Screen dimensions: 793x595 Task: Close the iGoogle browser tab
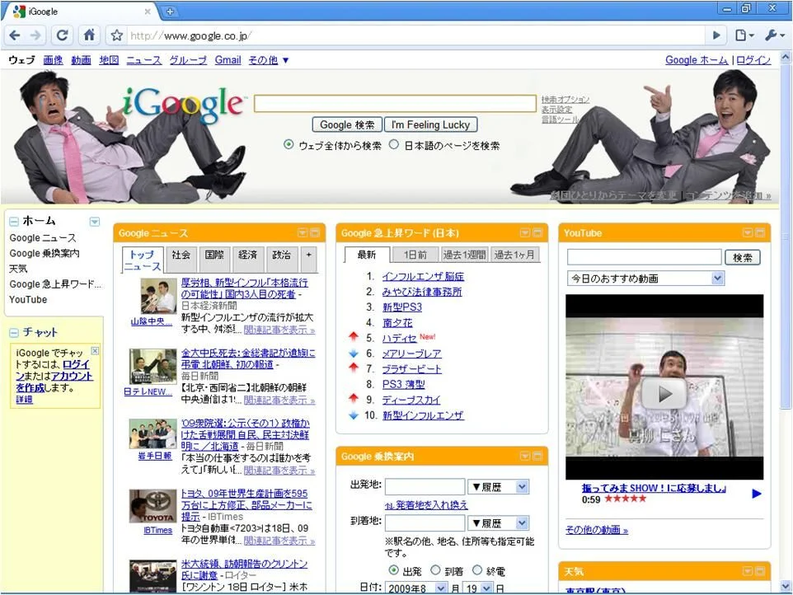[x=148, y=11]
